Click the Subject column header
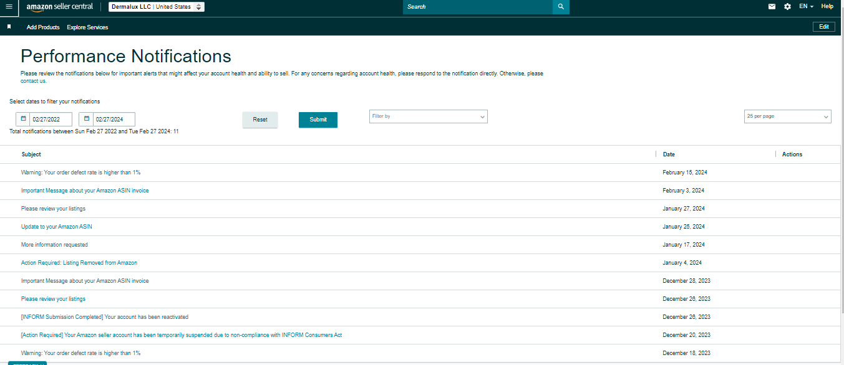 coord(31,154)
